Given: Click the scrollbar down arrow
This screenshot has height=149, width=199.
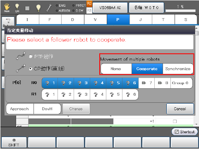Looking at the screenshot, I should 197,124.
